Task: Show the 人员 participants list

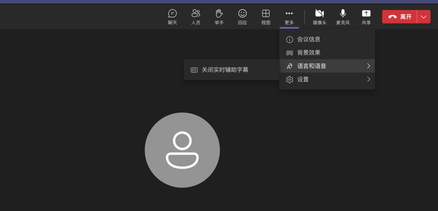Action: click(x=196, y=17)
